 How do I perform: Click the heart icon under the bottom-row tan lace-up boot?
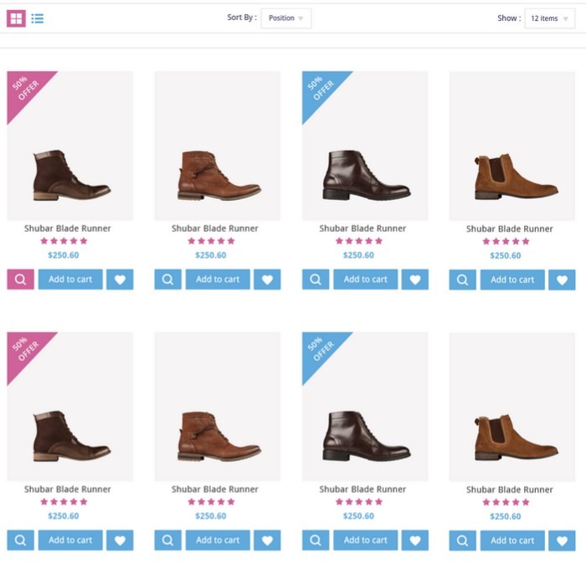[267, 541]
